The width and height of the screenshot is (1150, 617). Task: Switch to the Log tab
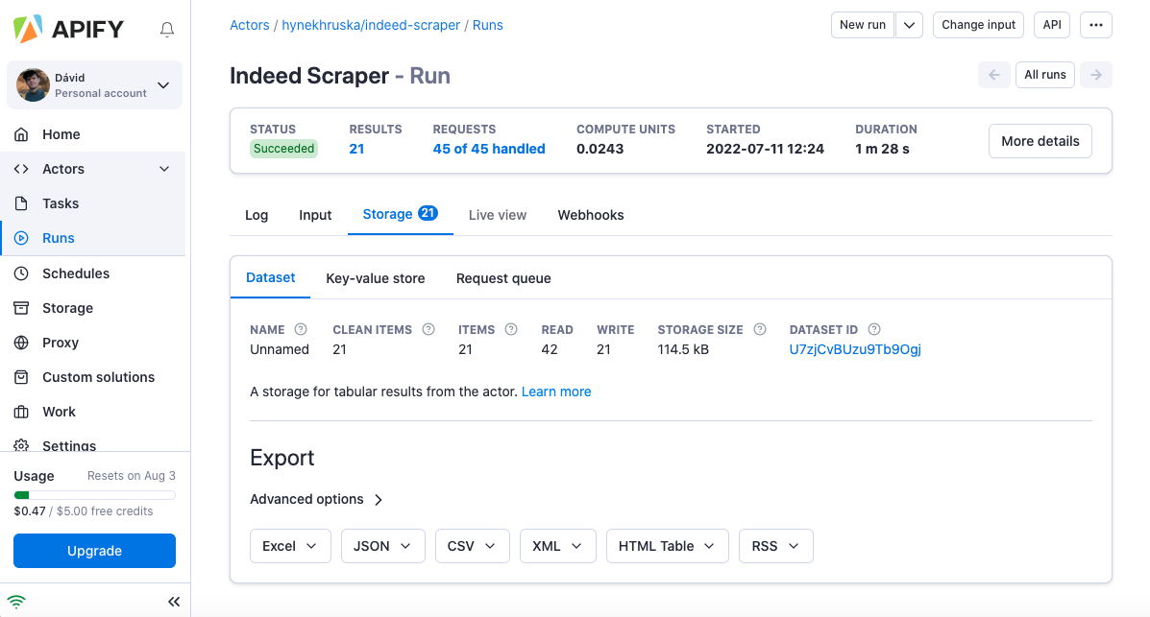[x=256, y=216]
